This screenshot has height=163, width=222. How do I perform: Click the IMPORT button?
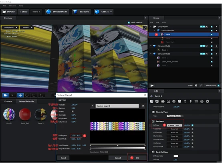(x=9, y=12)
